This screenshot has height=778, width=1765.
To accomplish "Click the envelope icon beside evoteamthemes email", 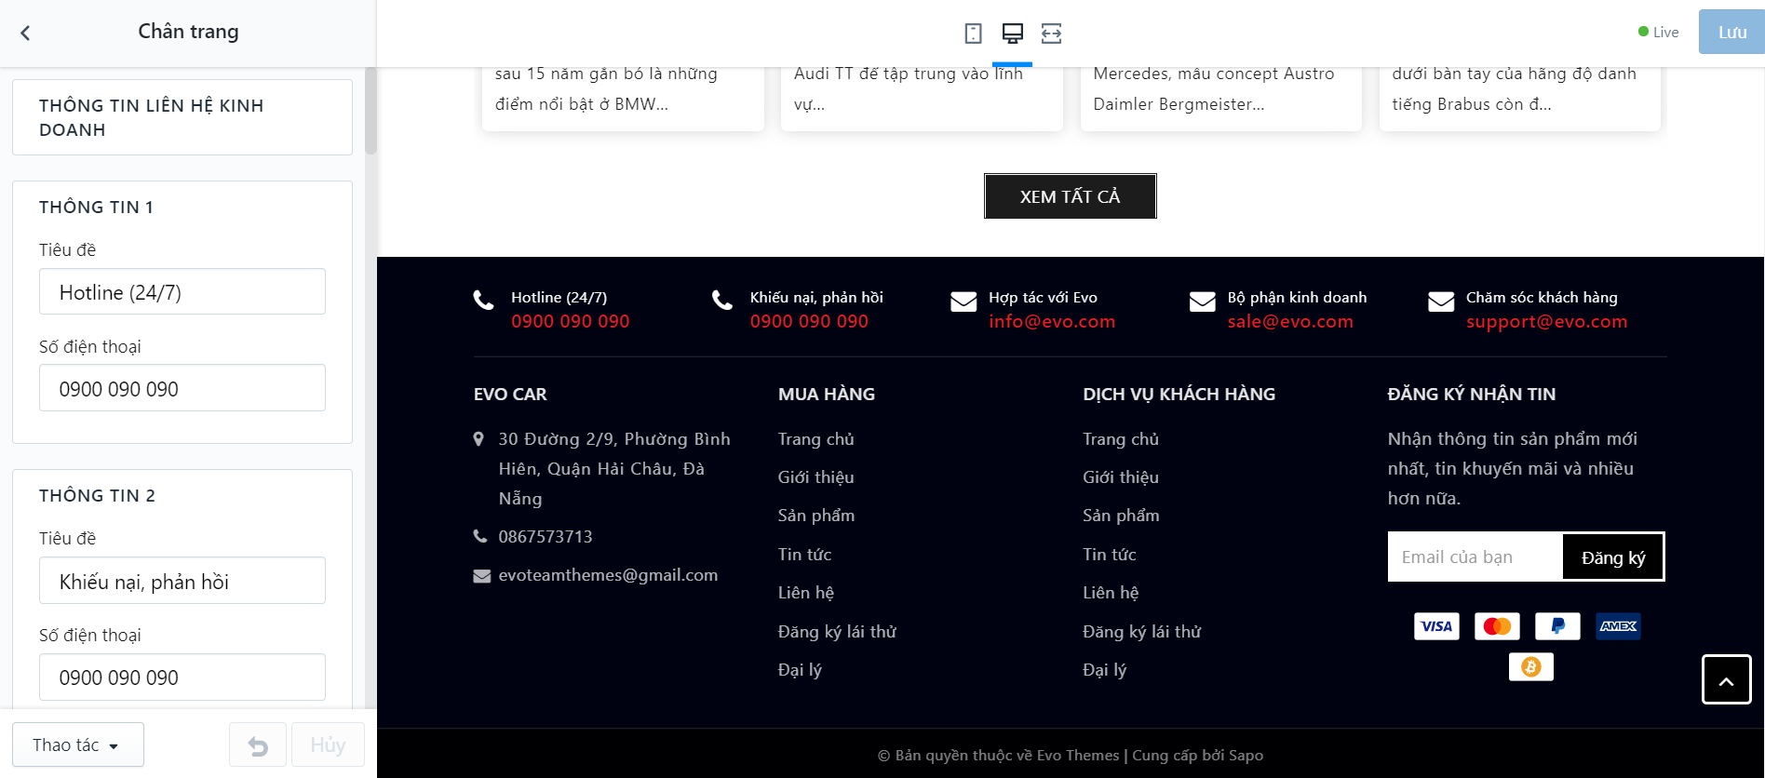I will point(481,576).
